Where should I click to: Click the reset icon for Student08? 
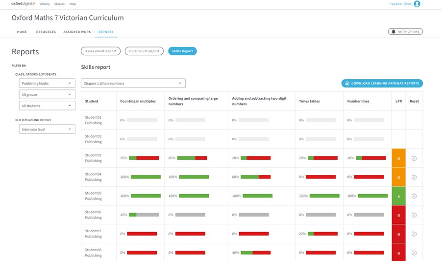point(414,253)
